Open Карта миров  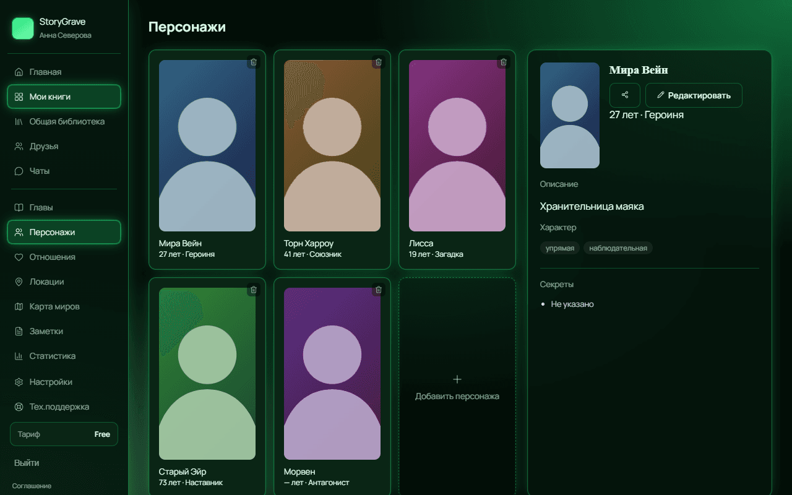pos(64,306)
